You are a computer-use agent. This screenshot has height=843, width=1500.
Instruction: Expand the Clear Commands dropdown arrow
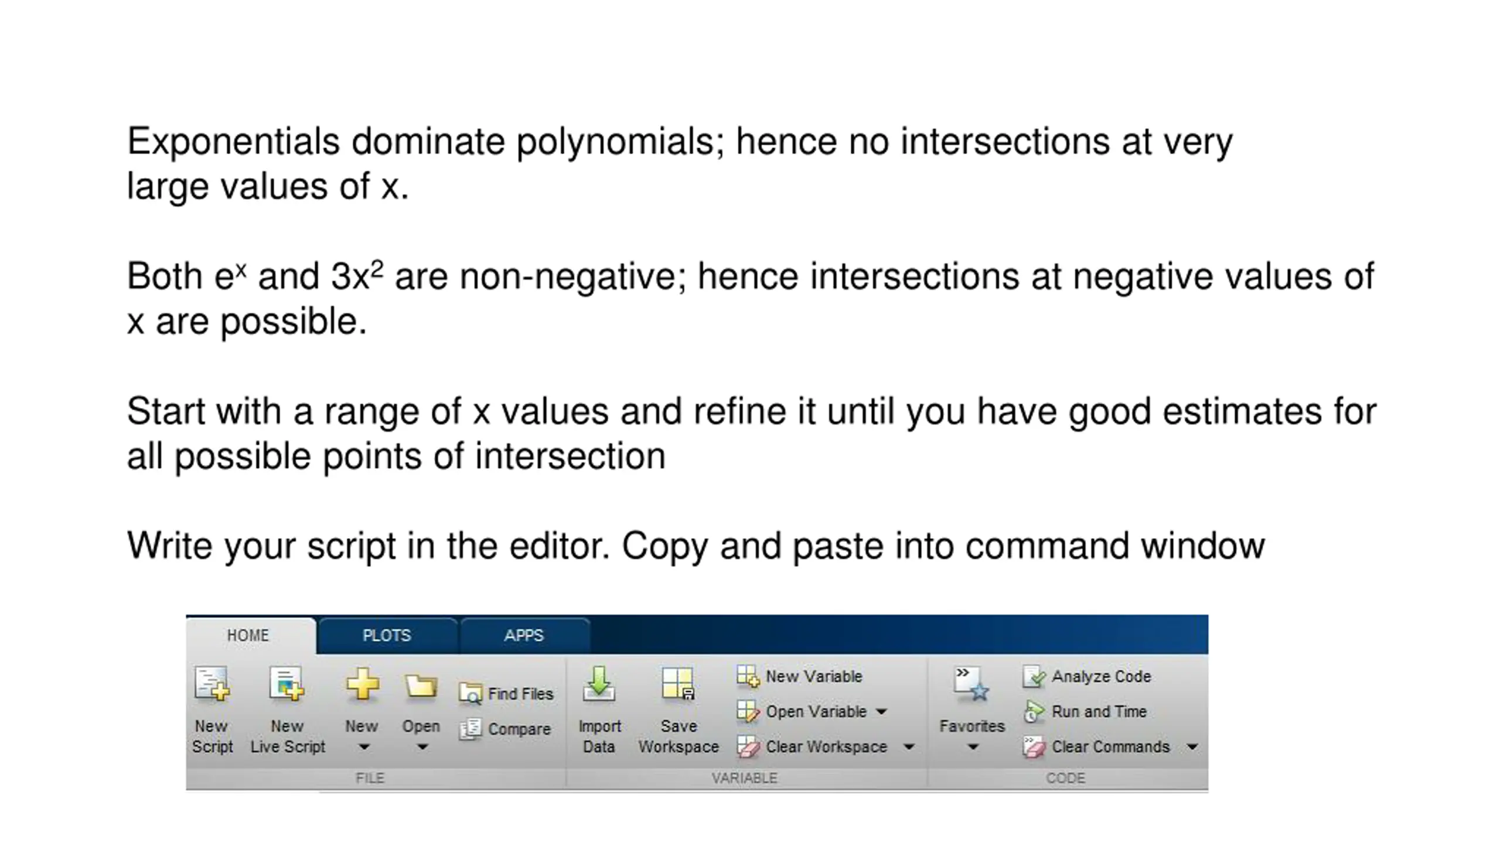point(1192,747)
